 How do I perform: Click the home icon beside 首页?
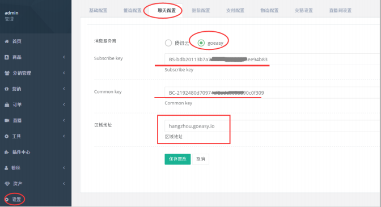[7, 41]
